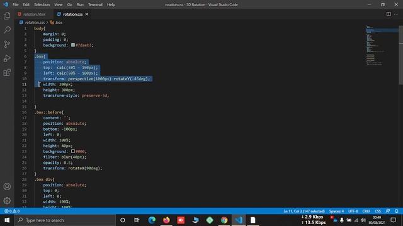Open the Help menu

(x=111, y=4)
